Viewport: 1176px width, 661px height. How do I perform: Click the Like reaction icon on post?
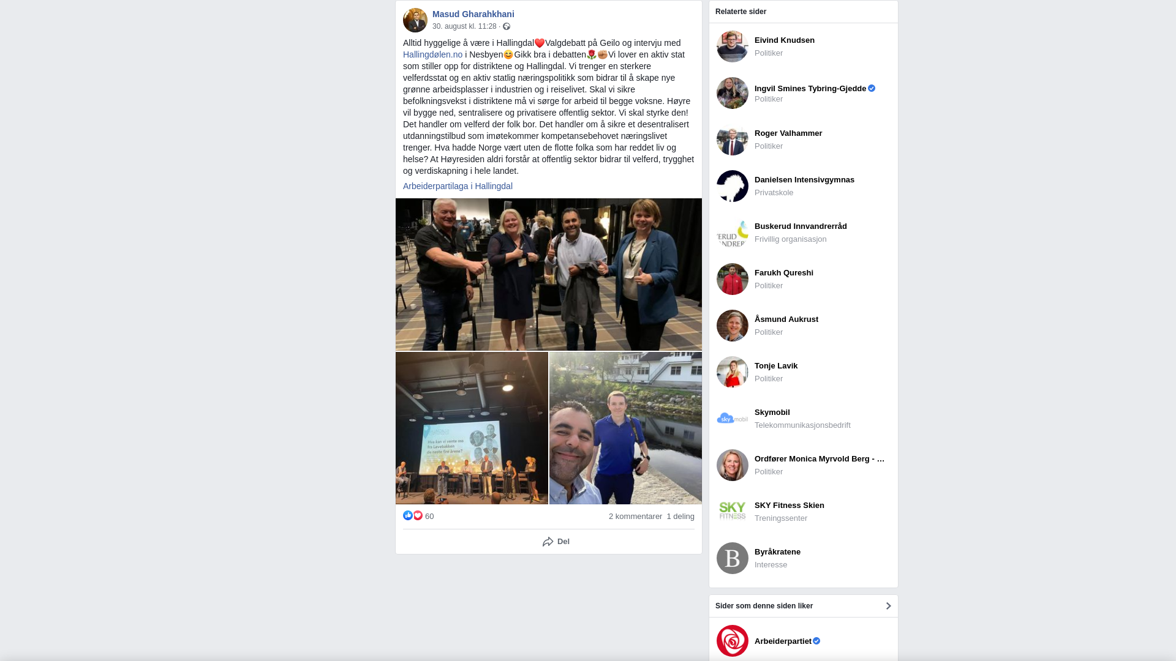point(408,515)
